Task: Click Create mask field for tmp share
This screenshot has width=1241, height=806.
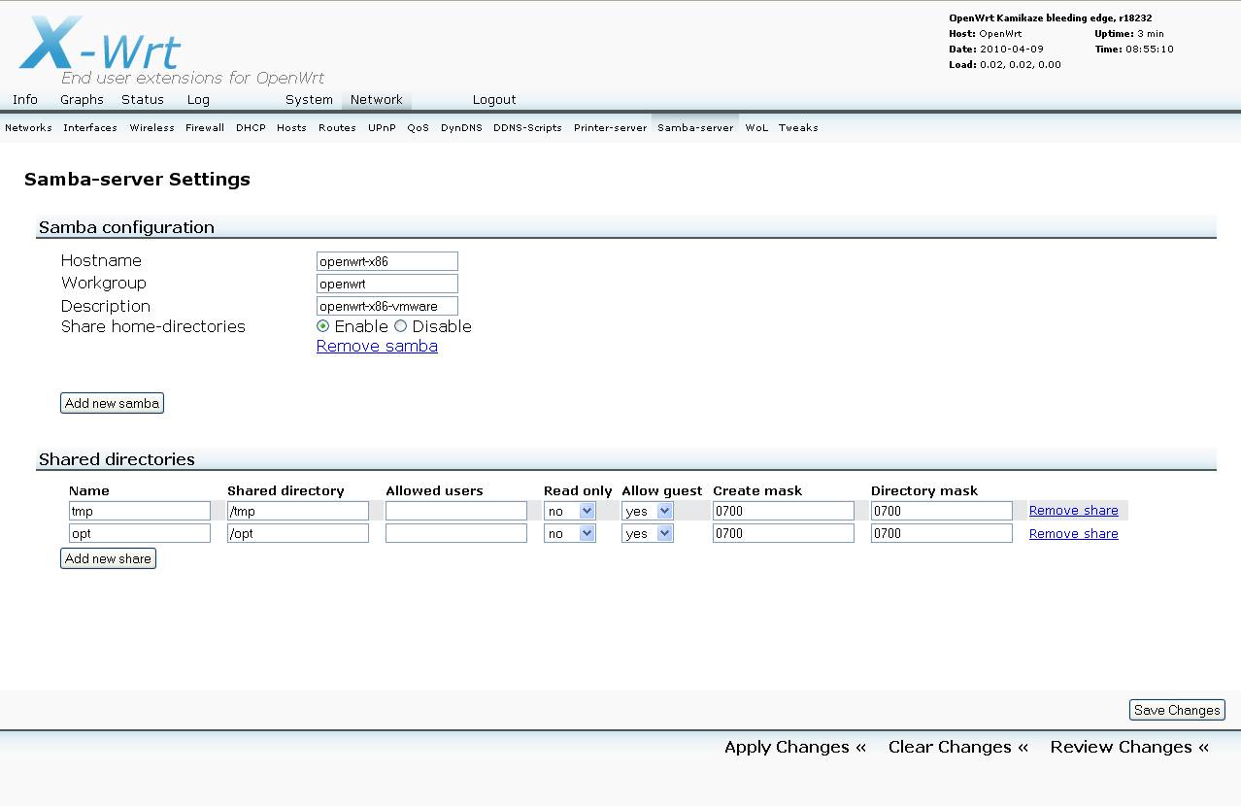Action: pyautogui.click(x=784, y=511)
